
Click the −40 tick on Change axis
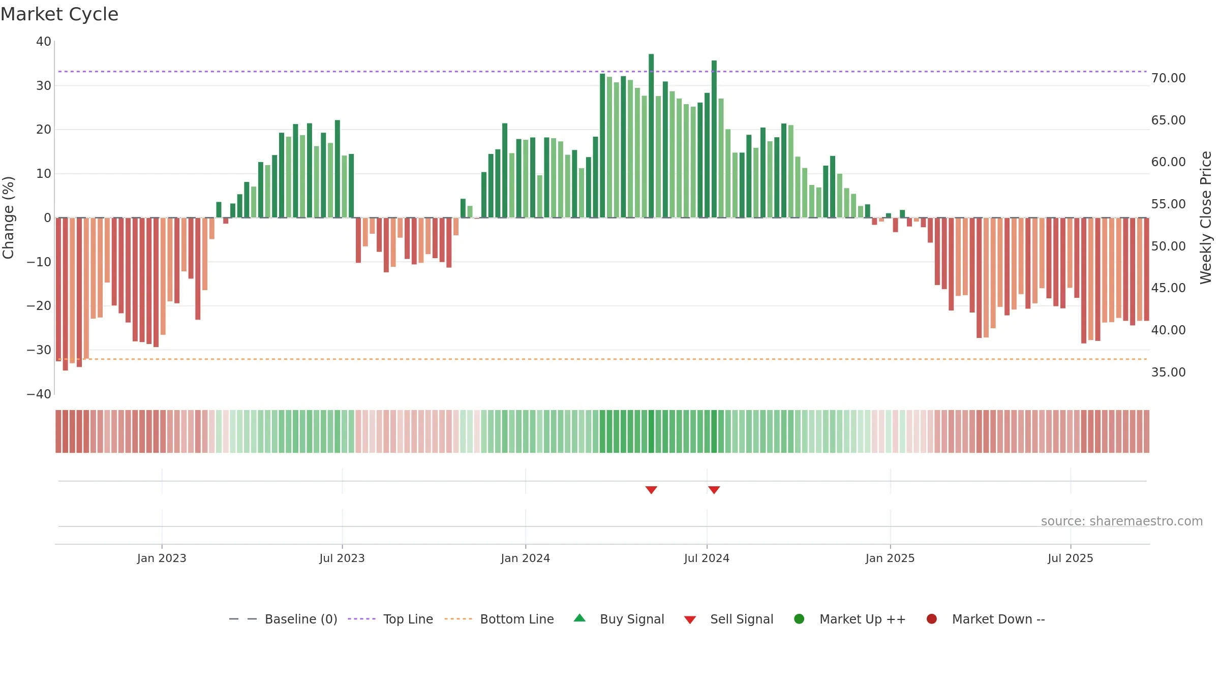point(39,394)
